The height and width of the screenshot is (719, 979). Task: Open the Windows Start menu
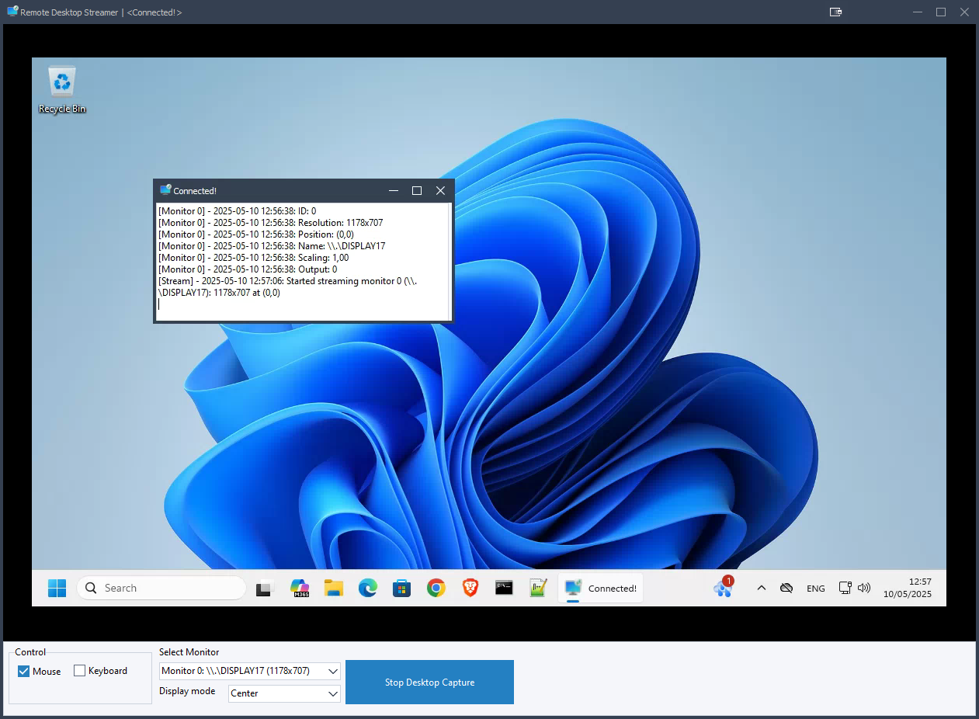[57, 588]
